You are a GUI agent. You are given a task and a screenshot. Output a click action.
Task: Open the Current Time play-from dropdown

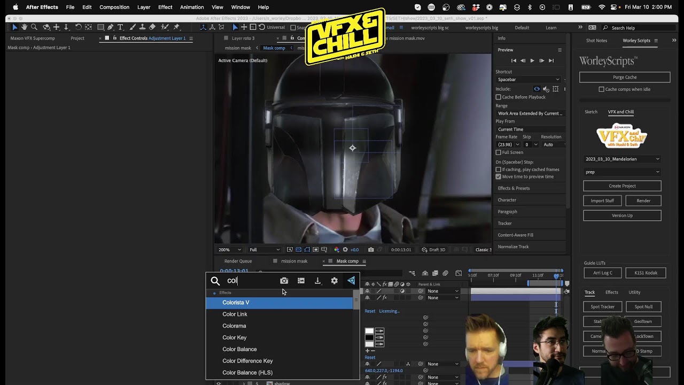pos(530,129)
